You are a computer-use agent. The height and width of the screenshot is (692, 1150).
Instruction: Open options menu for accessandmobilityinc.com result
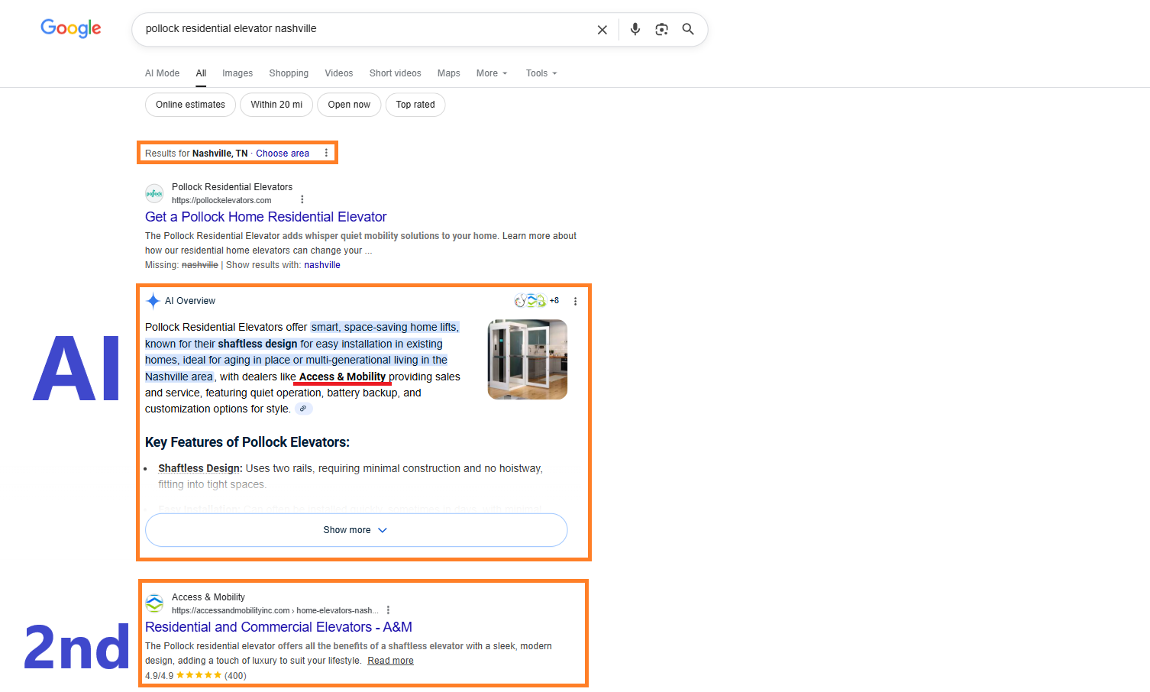[388, 610]
